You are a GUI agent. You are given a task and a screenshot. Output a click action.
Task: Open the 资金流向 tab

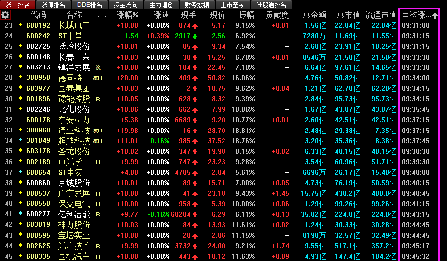pyautogui.click(x=125, y=5)
